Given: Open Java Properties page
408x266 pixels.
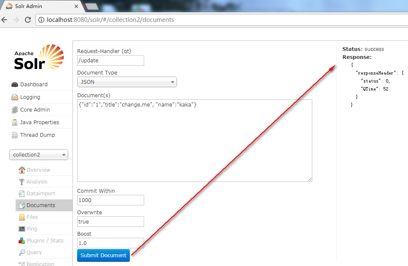Looking at the screenshot, I should [40, 122].
